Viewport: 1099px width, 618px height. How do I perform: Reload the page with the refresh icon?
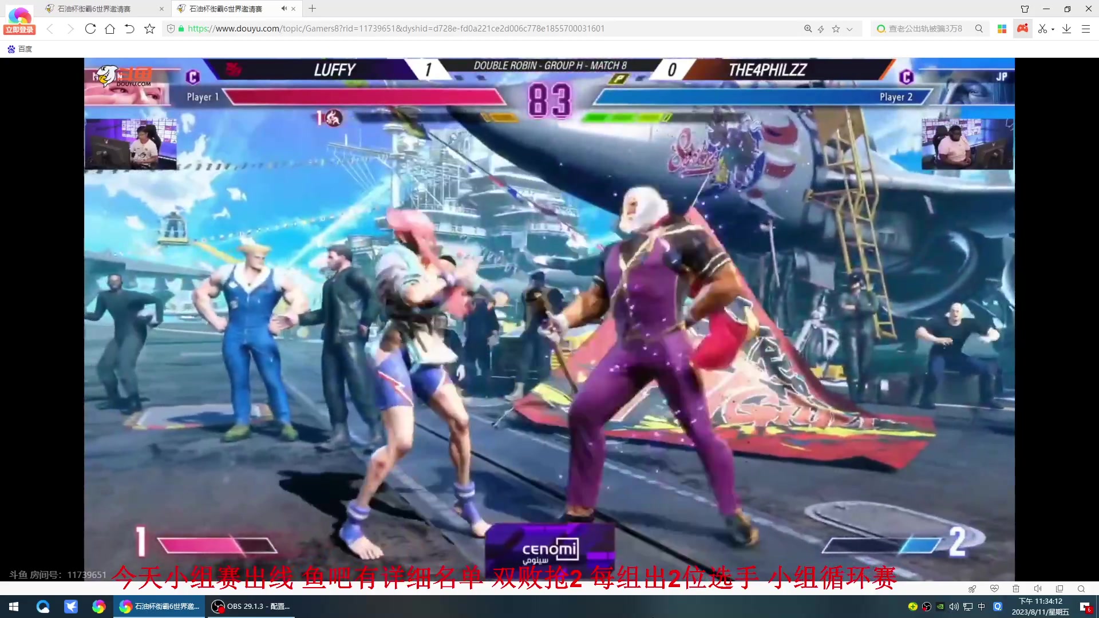[x=90, y=29]
